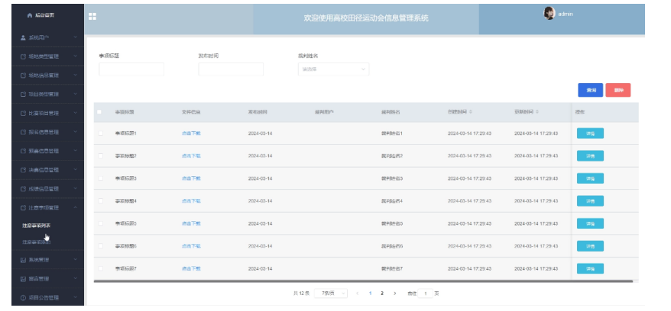671x311 pixels.
Task: Click cell 裁判姓名4
Action: [x=392, y=201]
